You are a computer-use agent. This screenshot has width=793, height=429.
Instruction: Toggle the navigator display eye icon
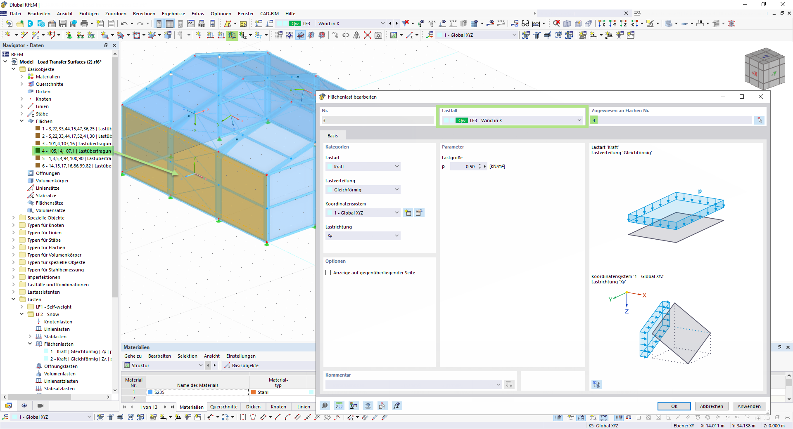(x=24, y=405)
